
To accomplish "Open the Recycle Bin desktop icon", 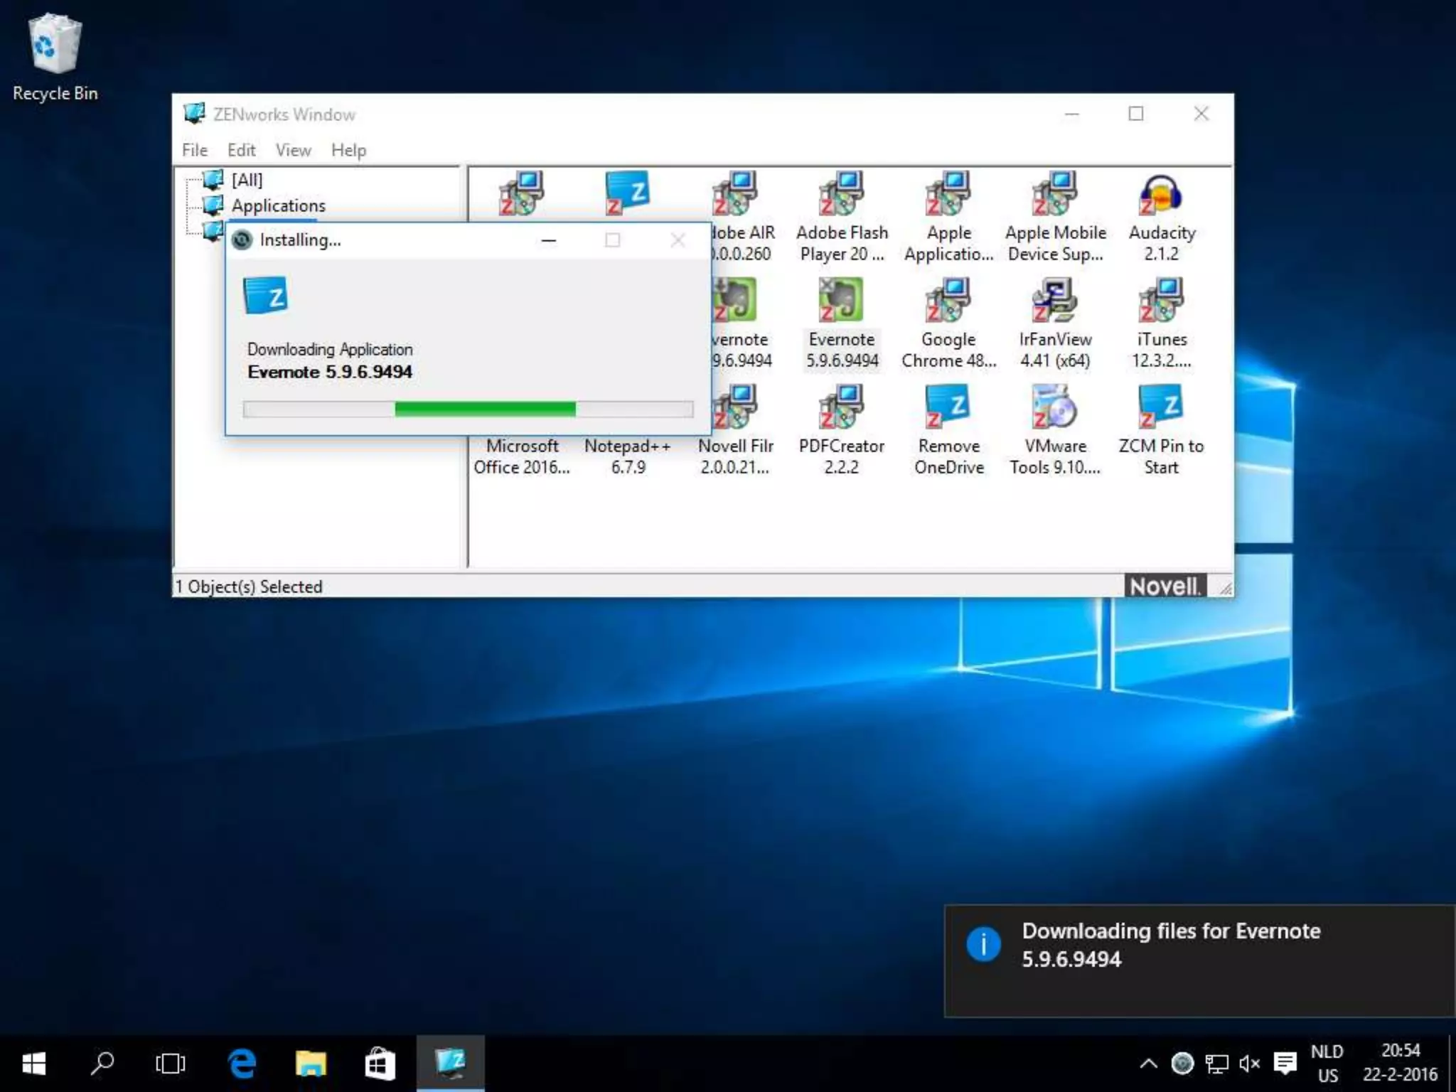I will pos(55,58).
